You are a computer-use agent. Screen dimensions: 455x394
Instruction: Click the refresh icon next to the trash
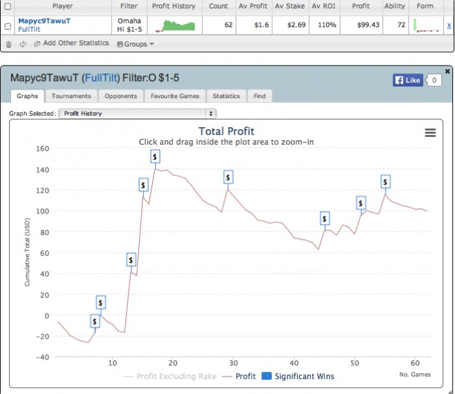[x=23, y=44]
